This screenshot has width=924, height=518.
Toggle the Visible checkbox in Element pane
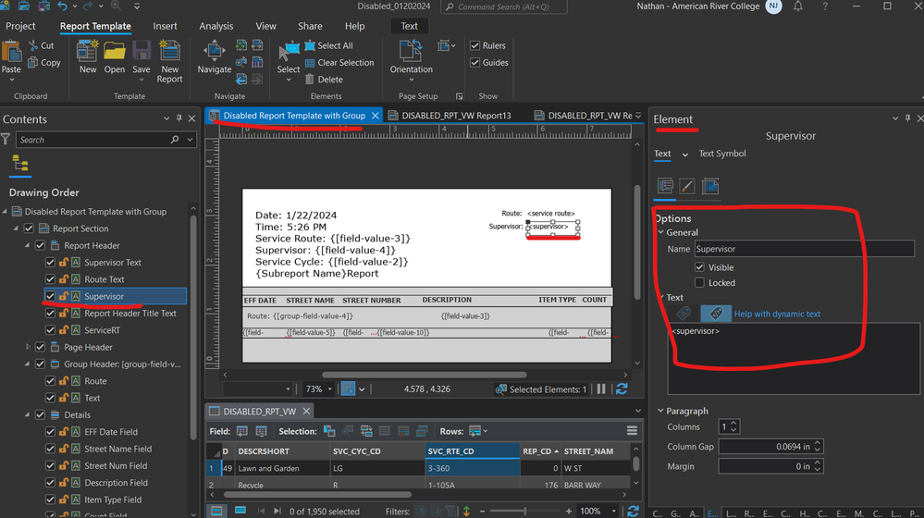[x=699, y=267]
